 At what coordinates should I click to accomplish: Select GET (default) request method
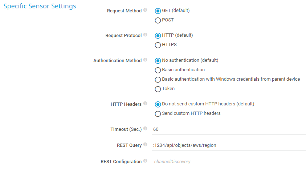point(158,11)
